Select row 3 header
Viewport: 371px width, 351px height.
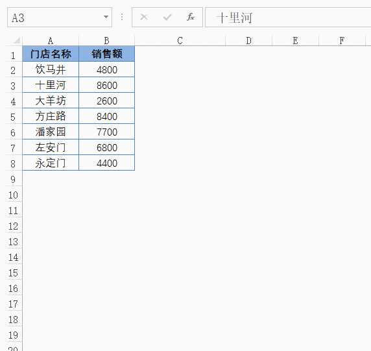coord(13,86)
